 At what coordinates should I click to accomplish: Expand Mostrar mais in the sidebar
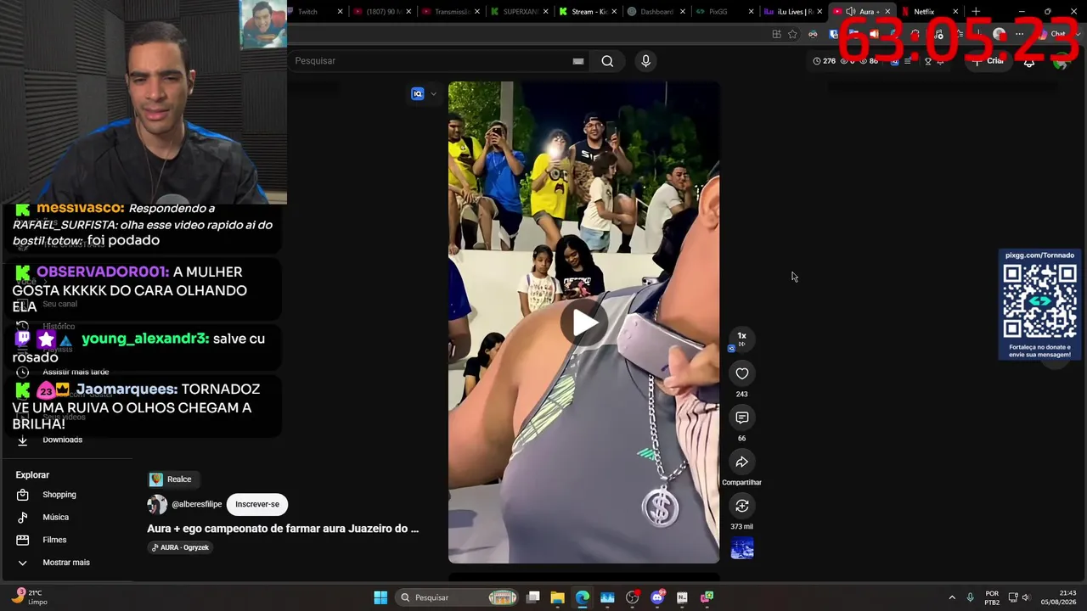tap(66, 563)
